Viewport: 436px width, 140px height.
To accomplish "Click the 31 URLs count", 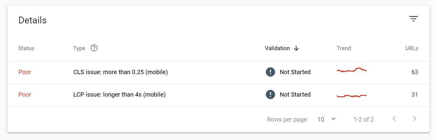I will pos(415,94).
